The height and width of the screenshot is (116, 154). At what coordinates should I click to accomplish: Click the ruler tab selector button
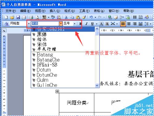tap(4, 30)
